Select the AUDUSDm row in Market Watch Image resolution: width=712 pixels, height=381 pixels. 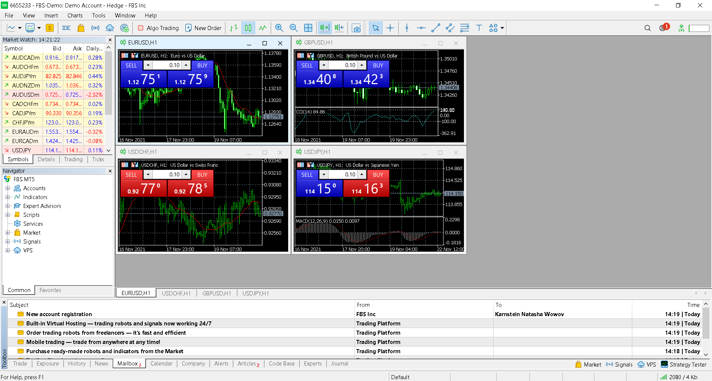(x=53, y=95)
